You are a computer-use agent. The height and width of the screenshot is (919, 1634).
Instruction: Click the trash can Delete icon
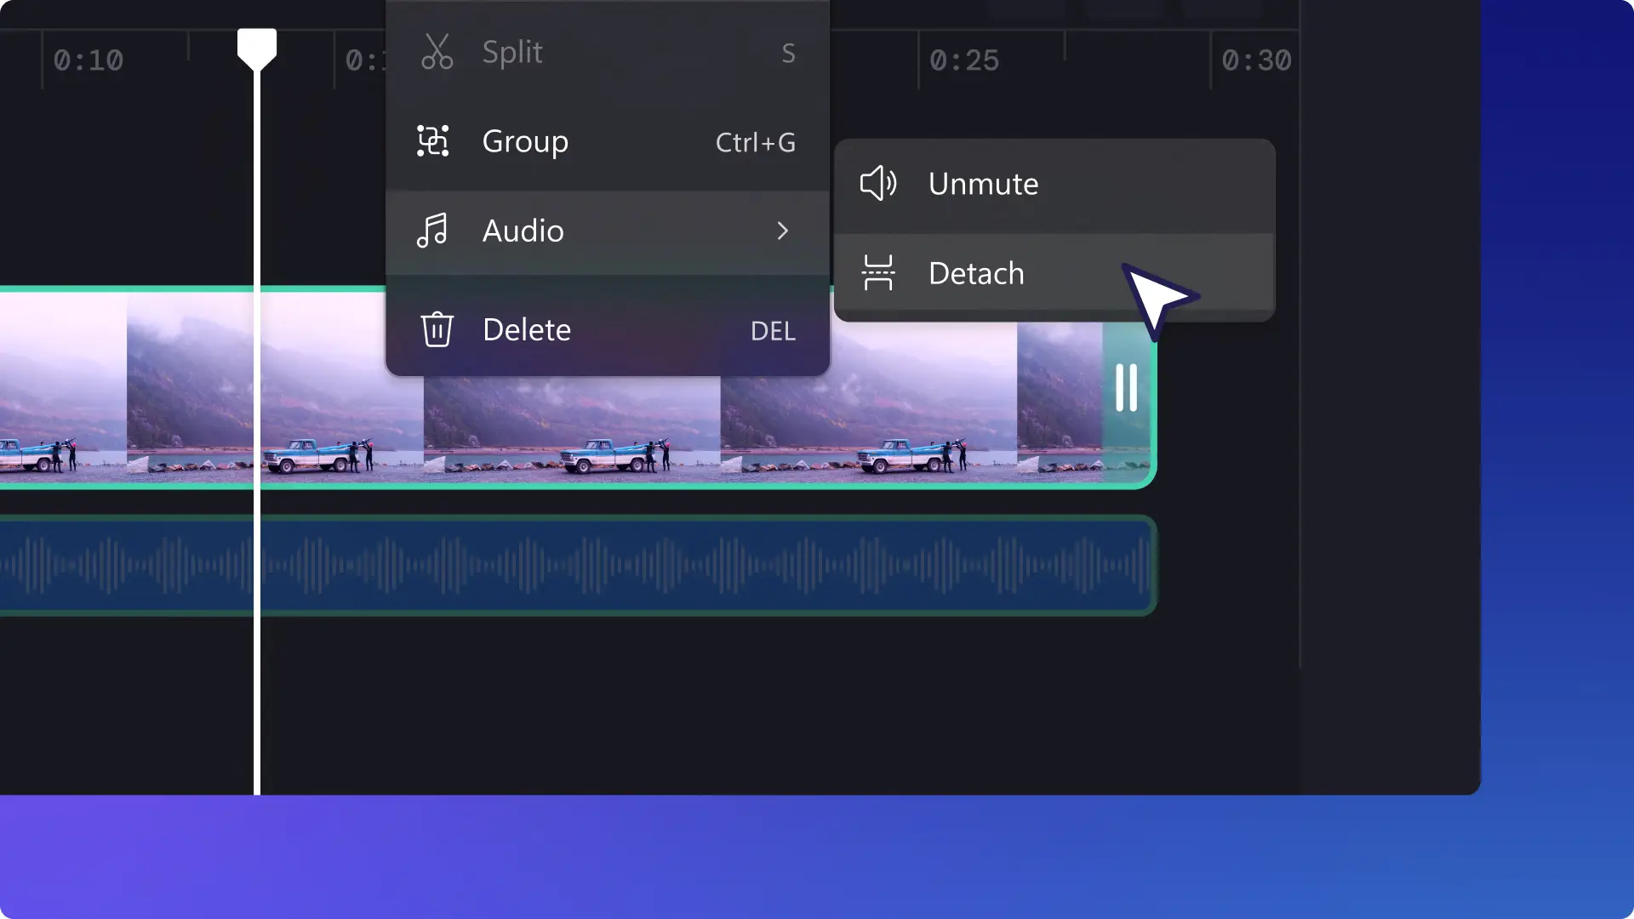(x=437, y=329)
